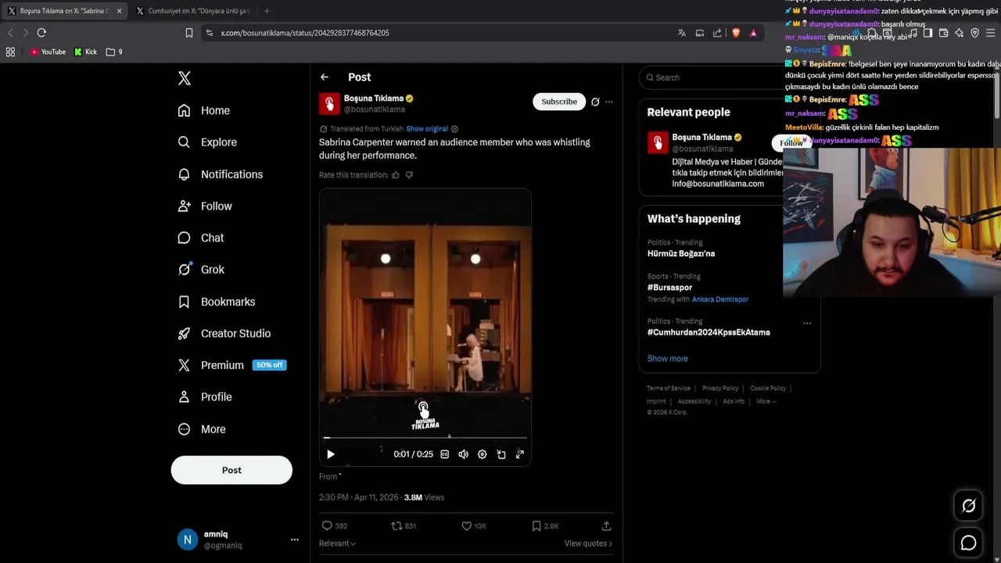Click the X Search field
1001x563 pixels.
712,77
